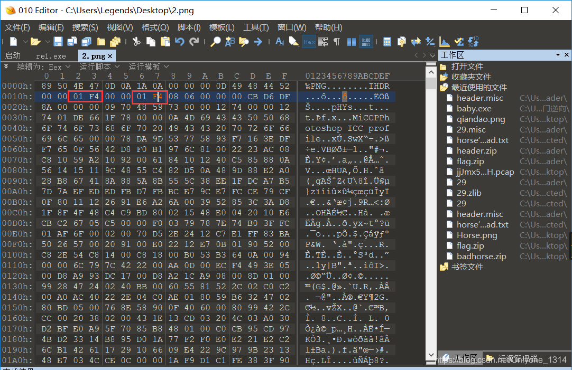Expand the New file dropdown arrow
This screenshot has height=370, width=572.
pos(25,42)
